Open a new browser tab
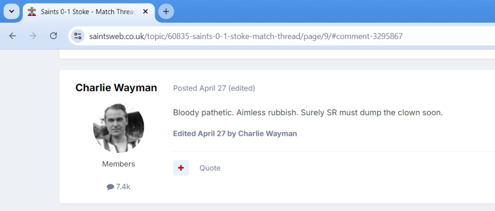Image resolution: width=495 pixels, height=211 pixels. point(166,11)
